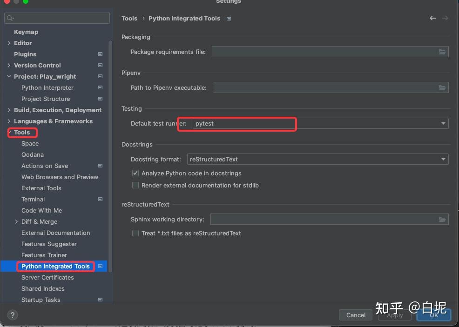Click project-level icon next to Terminal
This screenshot has height=327, width=459.
[x=100, y=199]
